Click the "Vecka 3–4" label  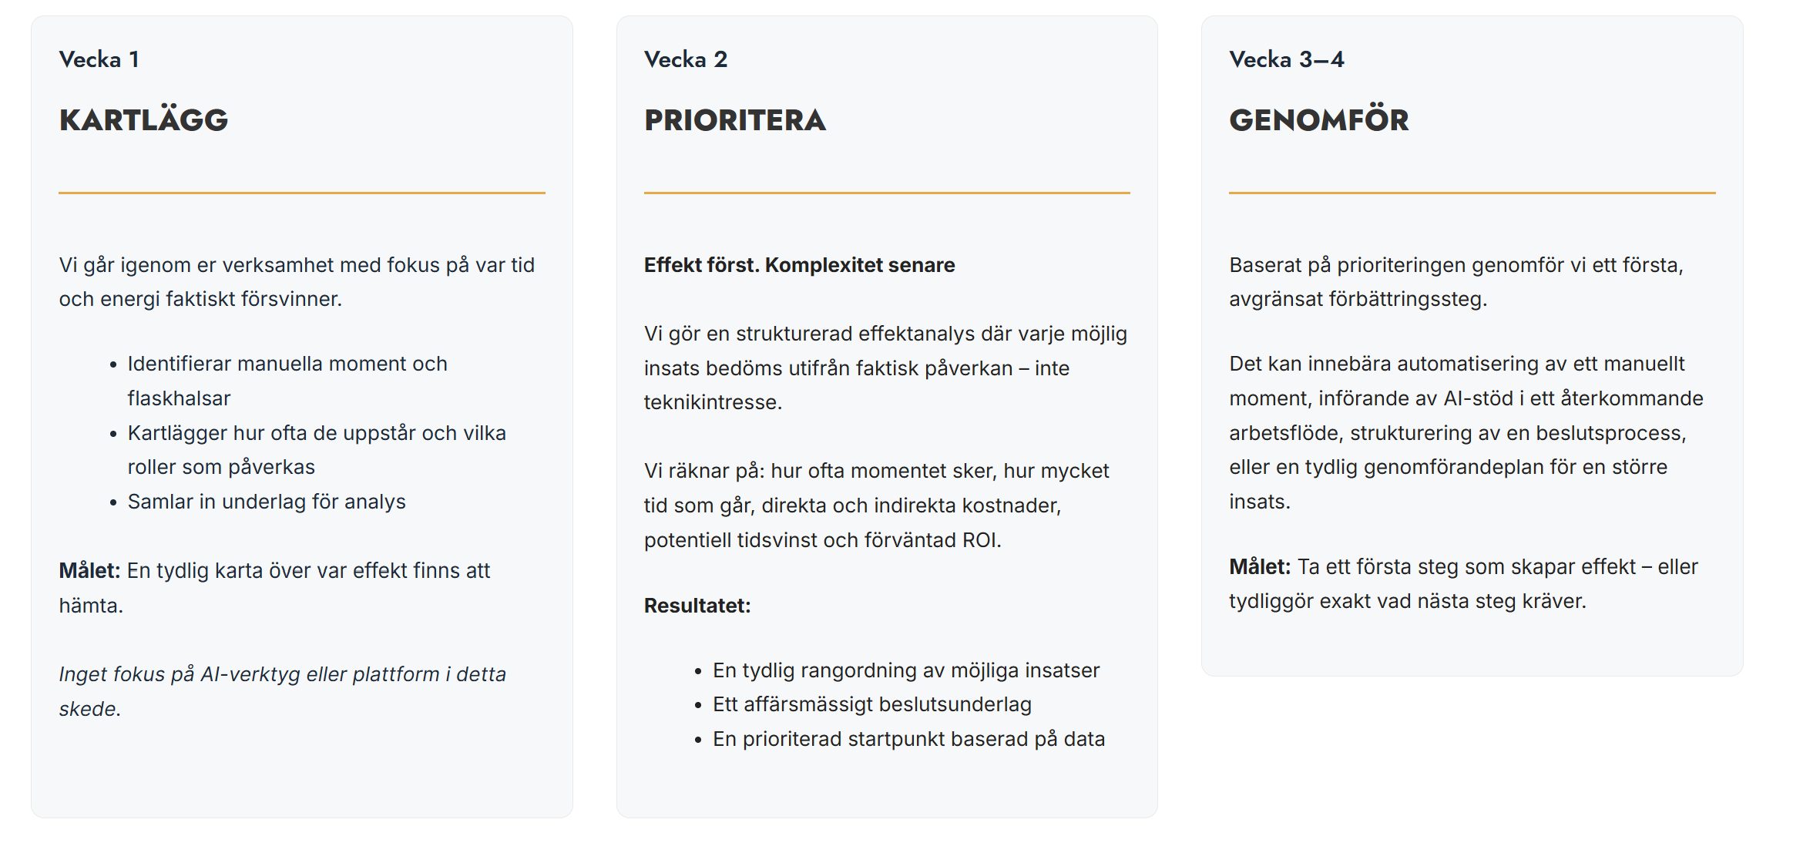click(1286, 59)
